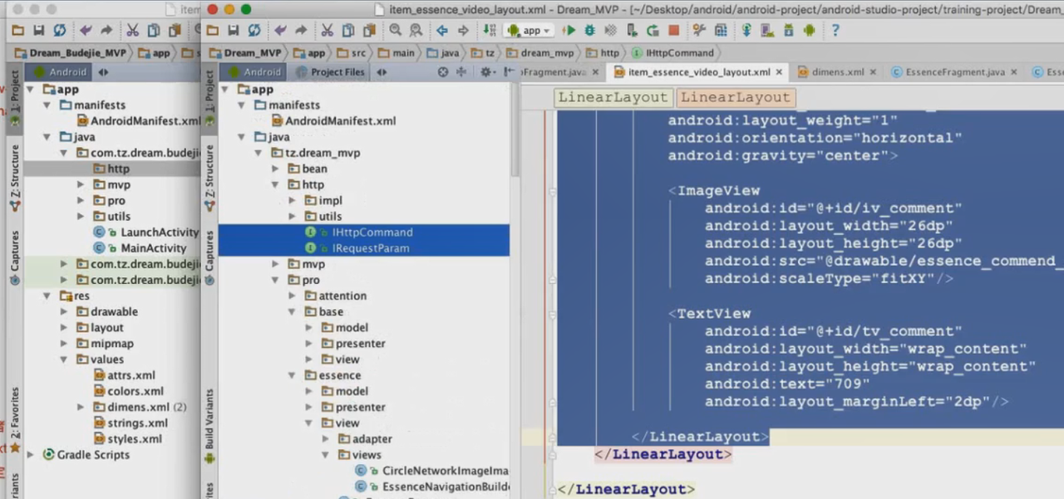Expand the attention package folder
The width and height of the screenshot is (1064, 499).
(292, 296)
